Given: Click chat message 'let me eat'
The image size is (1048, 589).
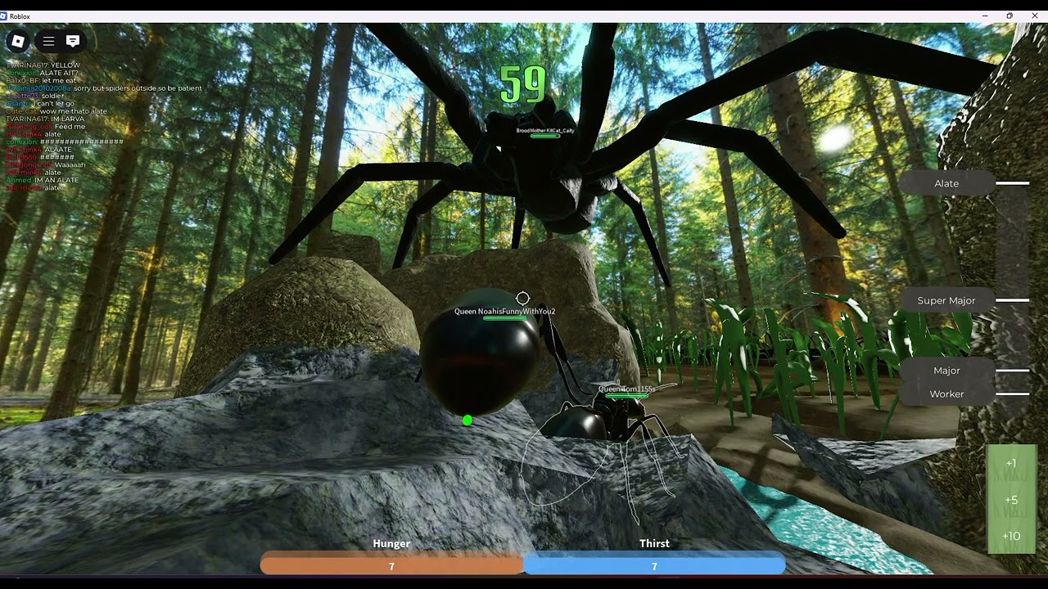Looking at the screenshot, I should (x=59, y=80).
